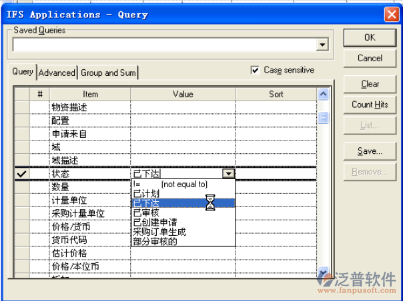403x301 pixels.
Task: Collapse the 状态 value dropdown arrow
Action: click(229, 174)
